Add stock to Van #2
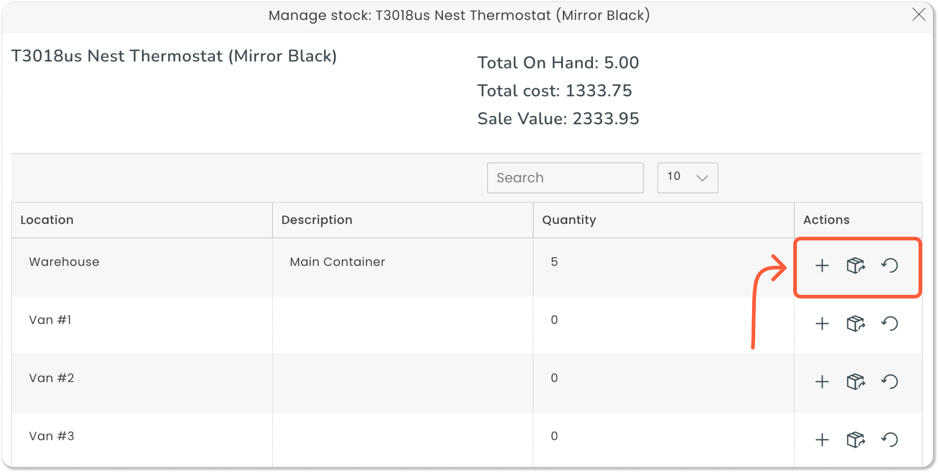This screenshot has height=472, width=938. coord(822,382)
